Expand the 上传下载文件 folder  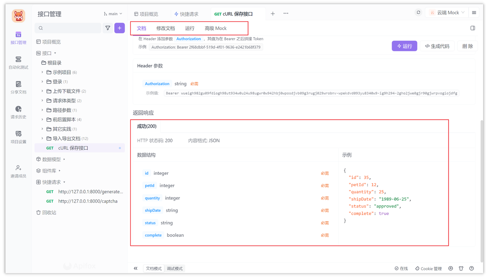[x=42, y=91]
